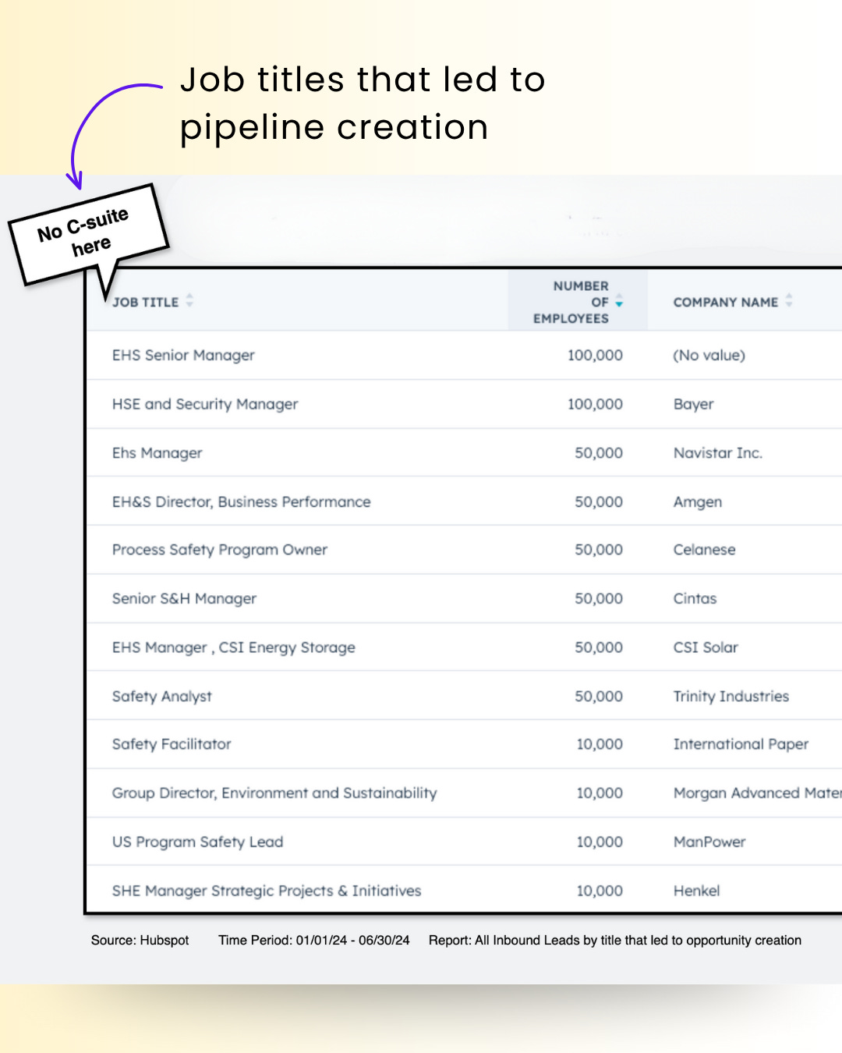This screenshot has height=1053, width=842.
Task: Select the 10,000 value for Henkel
Action: [x=600, y=891]
